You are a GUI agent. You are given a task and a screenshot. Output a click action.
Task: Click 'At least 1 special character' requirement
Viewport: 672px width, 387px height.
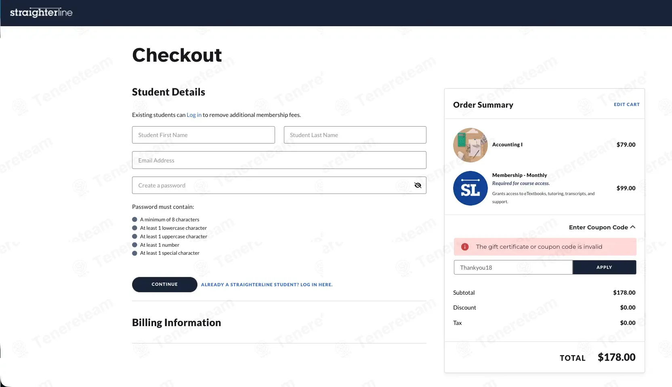tap(170, 253)
